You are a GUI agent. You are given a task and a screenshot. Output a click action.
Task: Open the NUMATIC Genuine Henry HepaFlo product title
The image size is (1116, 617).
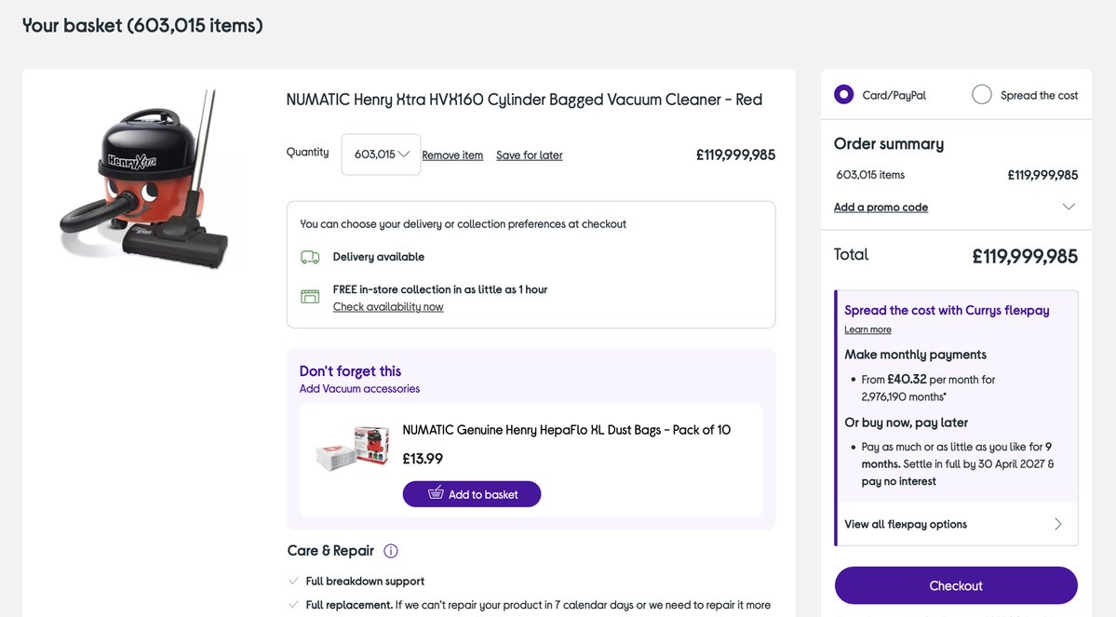(x=567, y=430)
